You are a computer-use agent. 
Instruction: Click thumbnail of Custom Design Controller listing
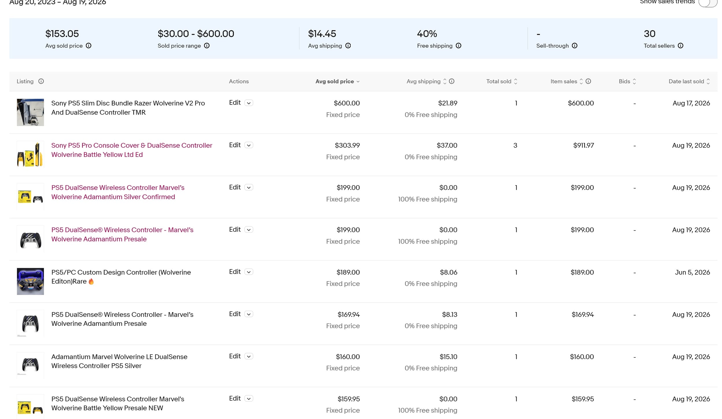(30, 281)
